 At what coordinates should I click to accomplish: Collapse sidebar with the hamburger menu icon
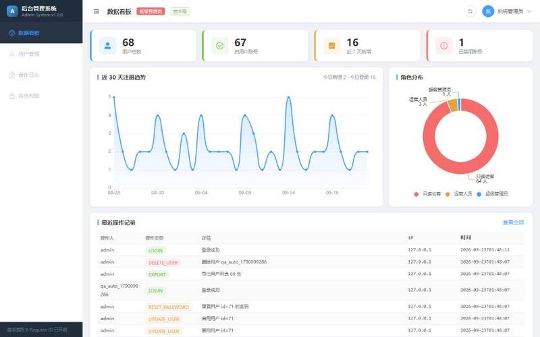coord(97,11)
